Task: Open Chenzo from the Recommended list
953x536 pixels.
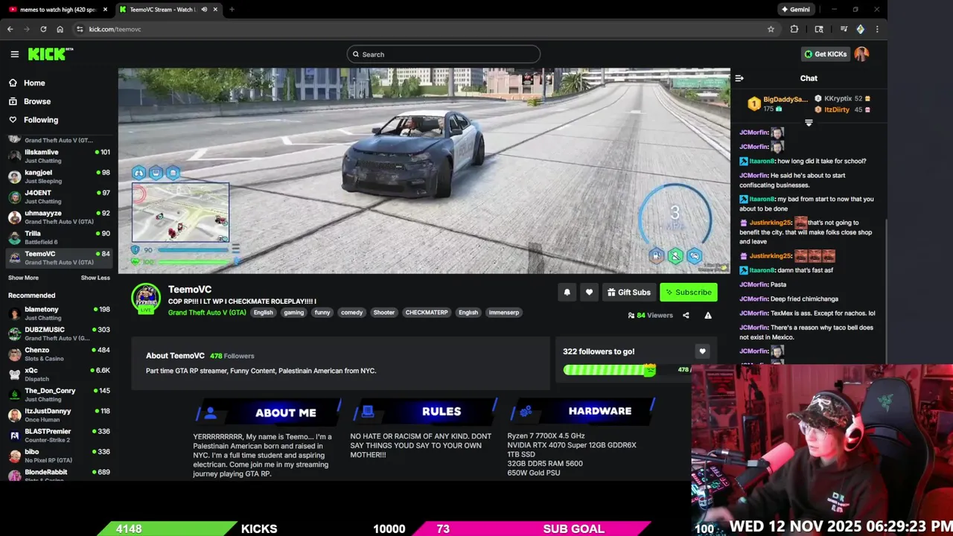Action: click(x=59, y=354)
